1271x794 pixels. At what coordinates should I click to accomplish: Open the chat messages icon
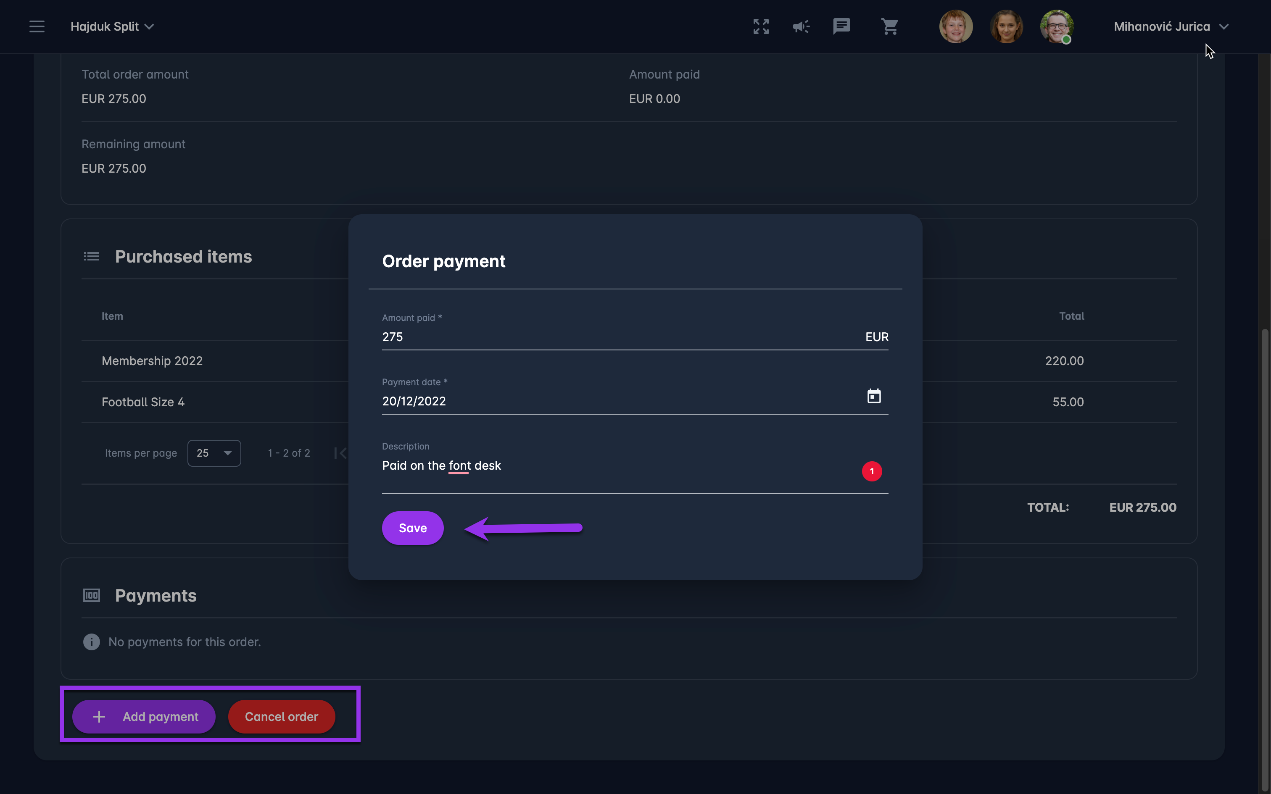pyautogui.click(x=841, y=26)
